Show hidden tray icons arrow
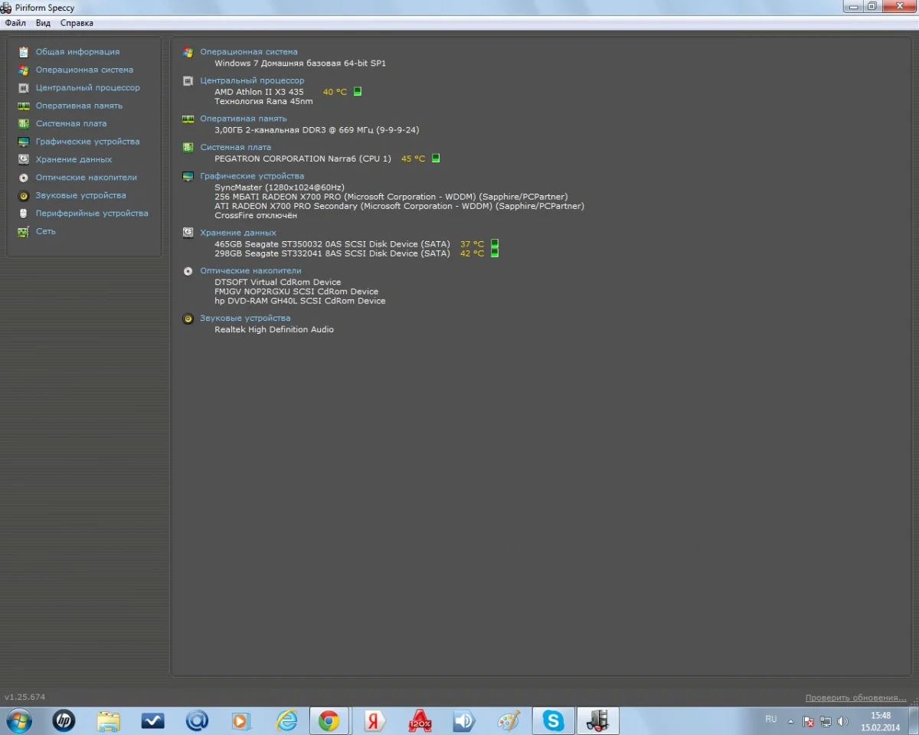The width and height of the screenshot is (919, 735). pyautogui.click(x=790, y=721)
